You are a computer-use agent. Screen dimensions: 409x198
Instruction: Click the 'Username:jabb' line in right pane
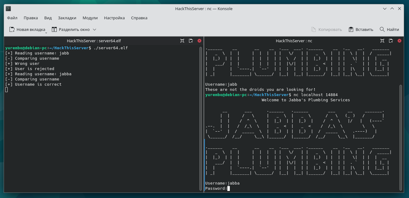(x=221, y=84)
